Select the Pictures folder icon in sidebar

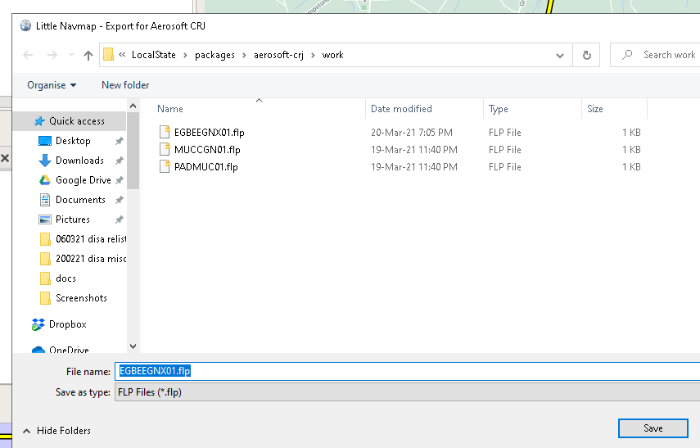click(x=45, y=219)
